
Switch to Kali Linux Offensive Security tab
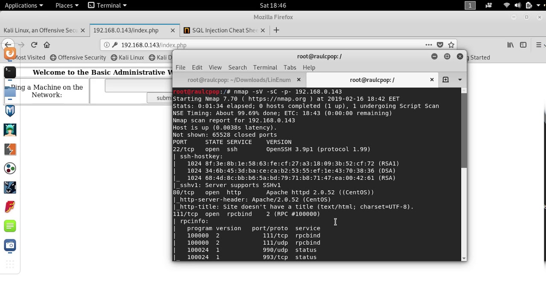point(41,30)
